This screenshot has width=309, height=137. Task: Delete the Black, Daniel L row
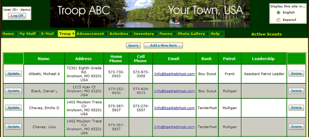pyautogui.click(x=296, y=91)
